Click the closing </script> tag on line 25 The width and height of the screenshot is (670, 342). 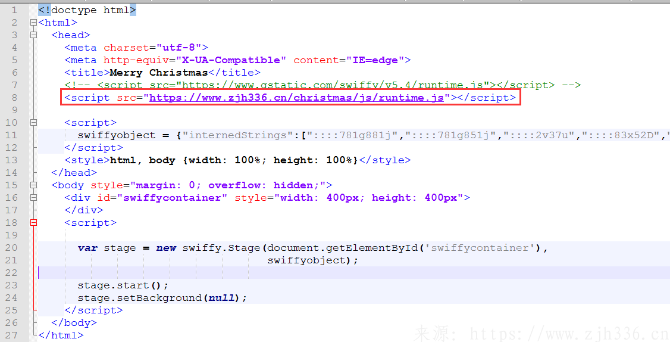click(93, 310)
